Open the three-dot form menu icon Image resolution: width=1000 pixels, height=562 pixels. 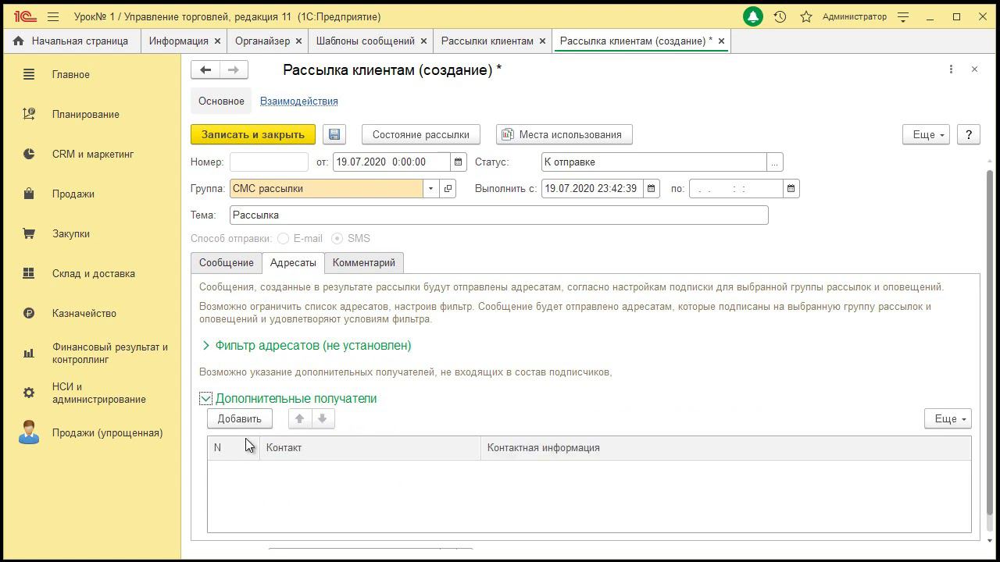pos(951,69)
